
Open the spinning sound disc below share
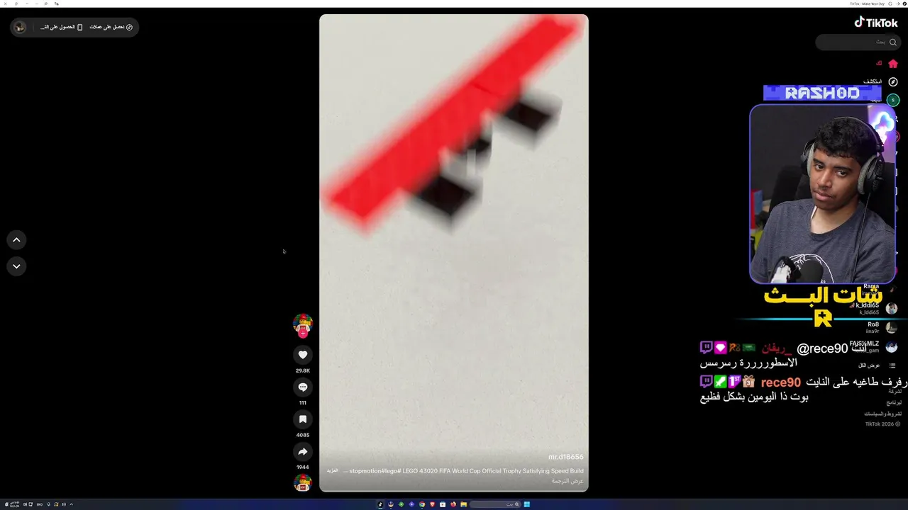coord(303,483)
